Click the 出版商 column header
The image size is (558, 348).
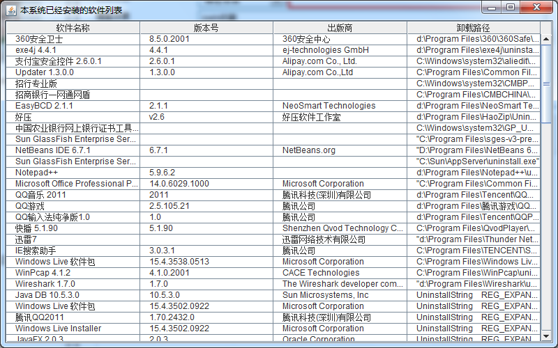point(340,28)
